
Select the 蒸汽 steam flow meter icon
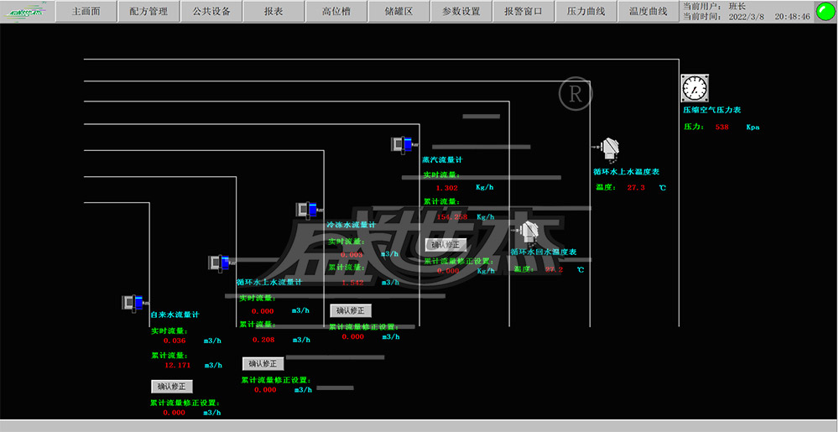coord(402,144)
